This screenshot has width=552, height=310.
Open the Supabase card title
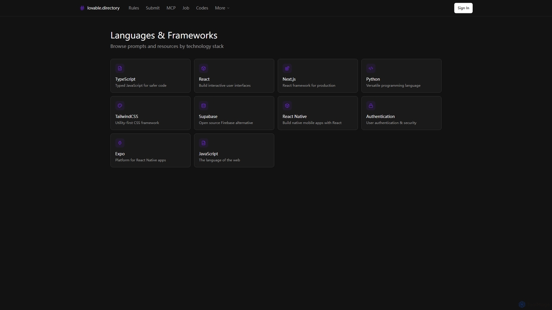[x=208, y=117]
